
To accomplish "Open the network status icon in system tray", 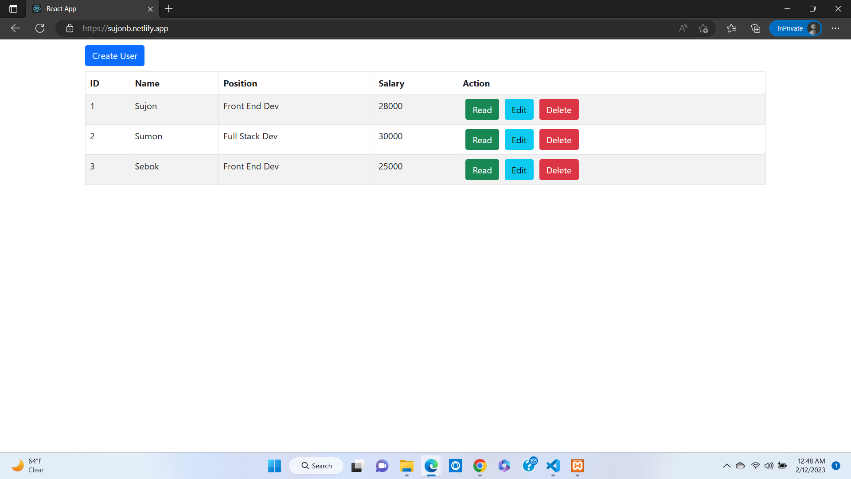I will click(755, 466).
